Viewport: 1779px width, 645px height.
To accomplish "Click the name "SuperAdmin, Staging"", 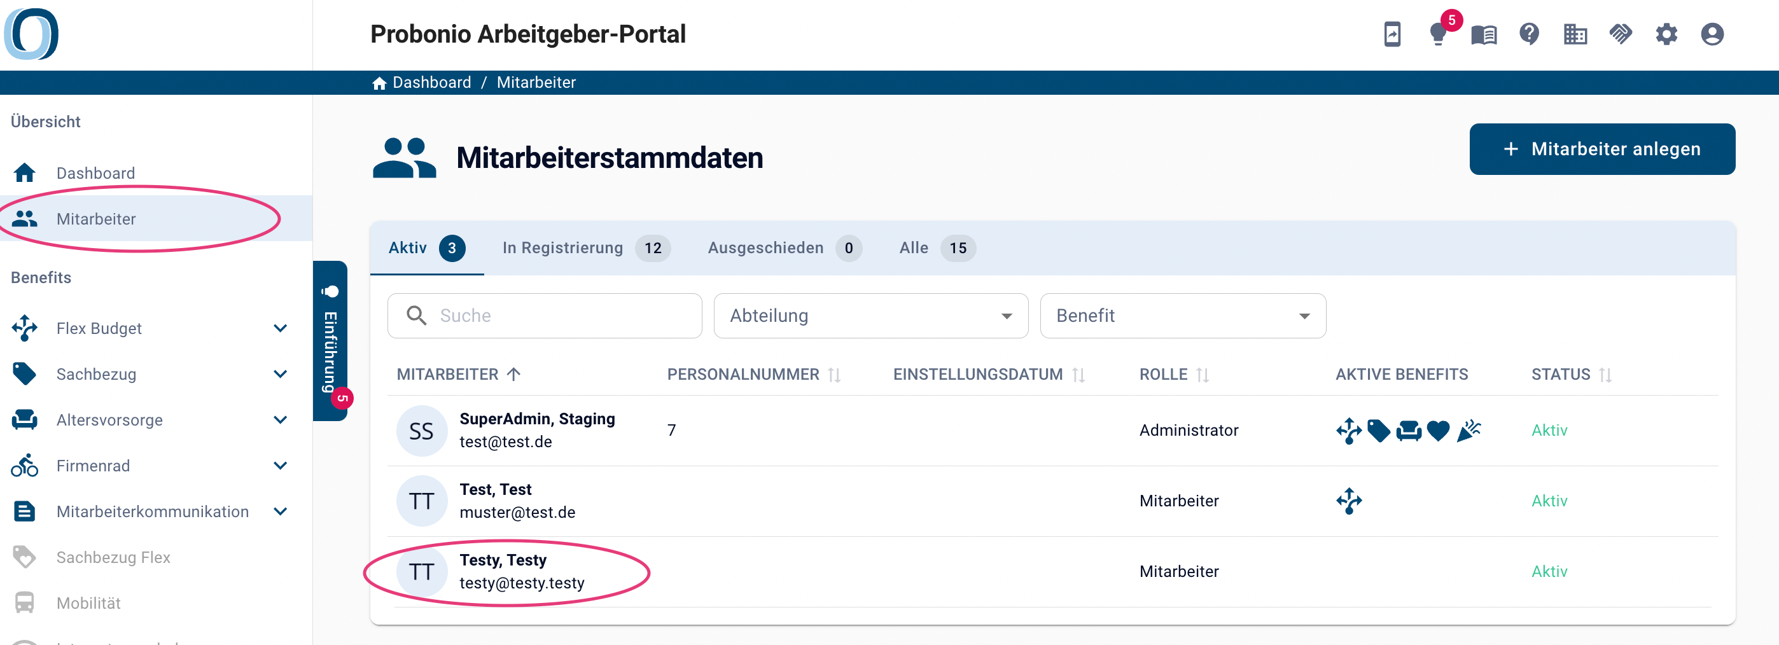I will click(x=536, y=419).
